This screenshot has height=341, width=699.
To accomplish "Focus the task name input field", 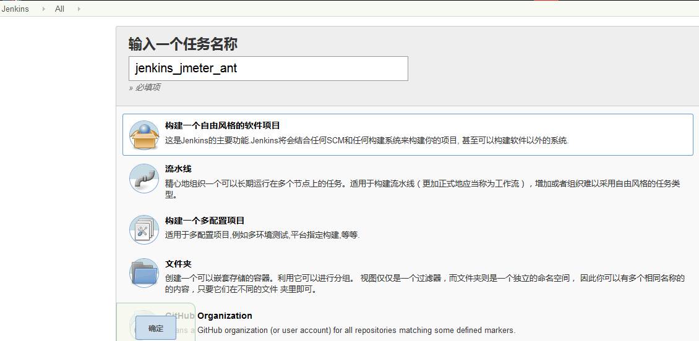I will (x=268, y=69).
